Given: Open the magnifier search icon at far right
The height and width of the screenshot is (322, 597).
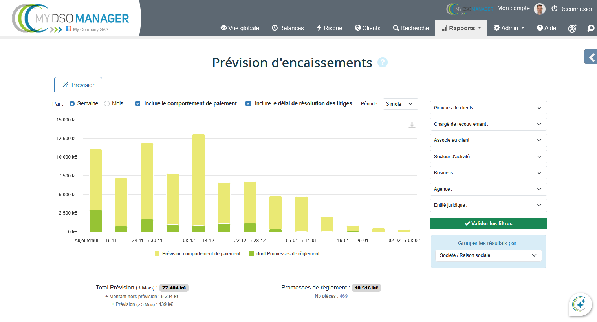Looking at the screenshot, I should coord(590,28).
